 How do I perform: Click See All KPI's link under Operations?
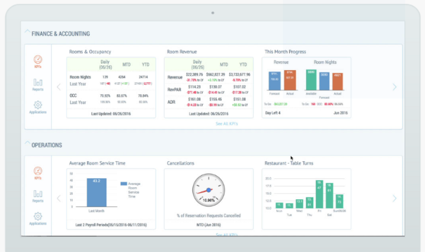[x=227, y=235]
